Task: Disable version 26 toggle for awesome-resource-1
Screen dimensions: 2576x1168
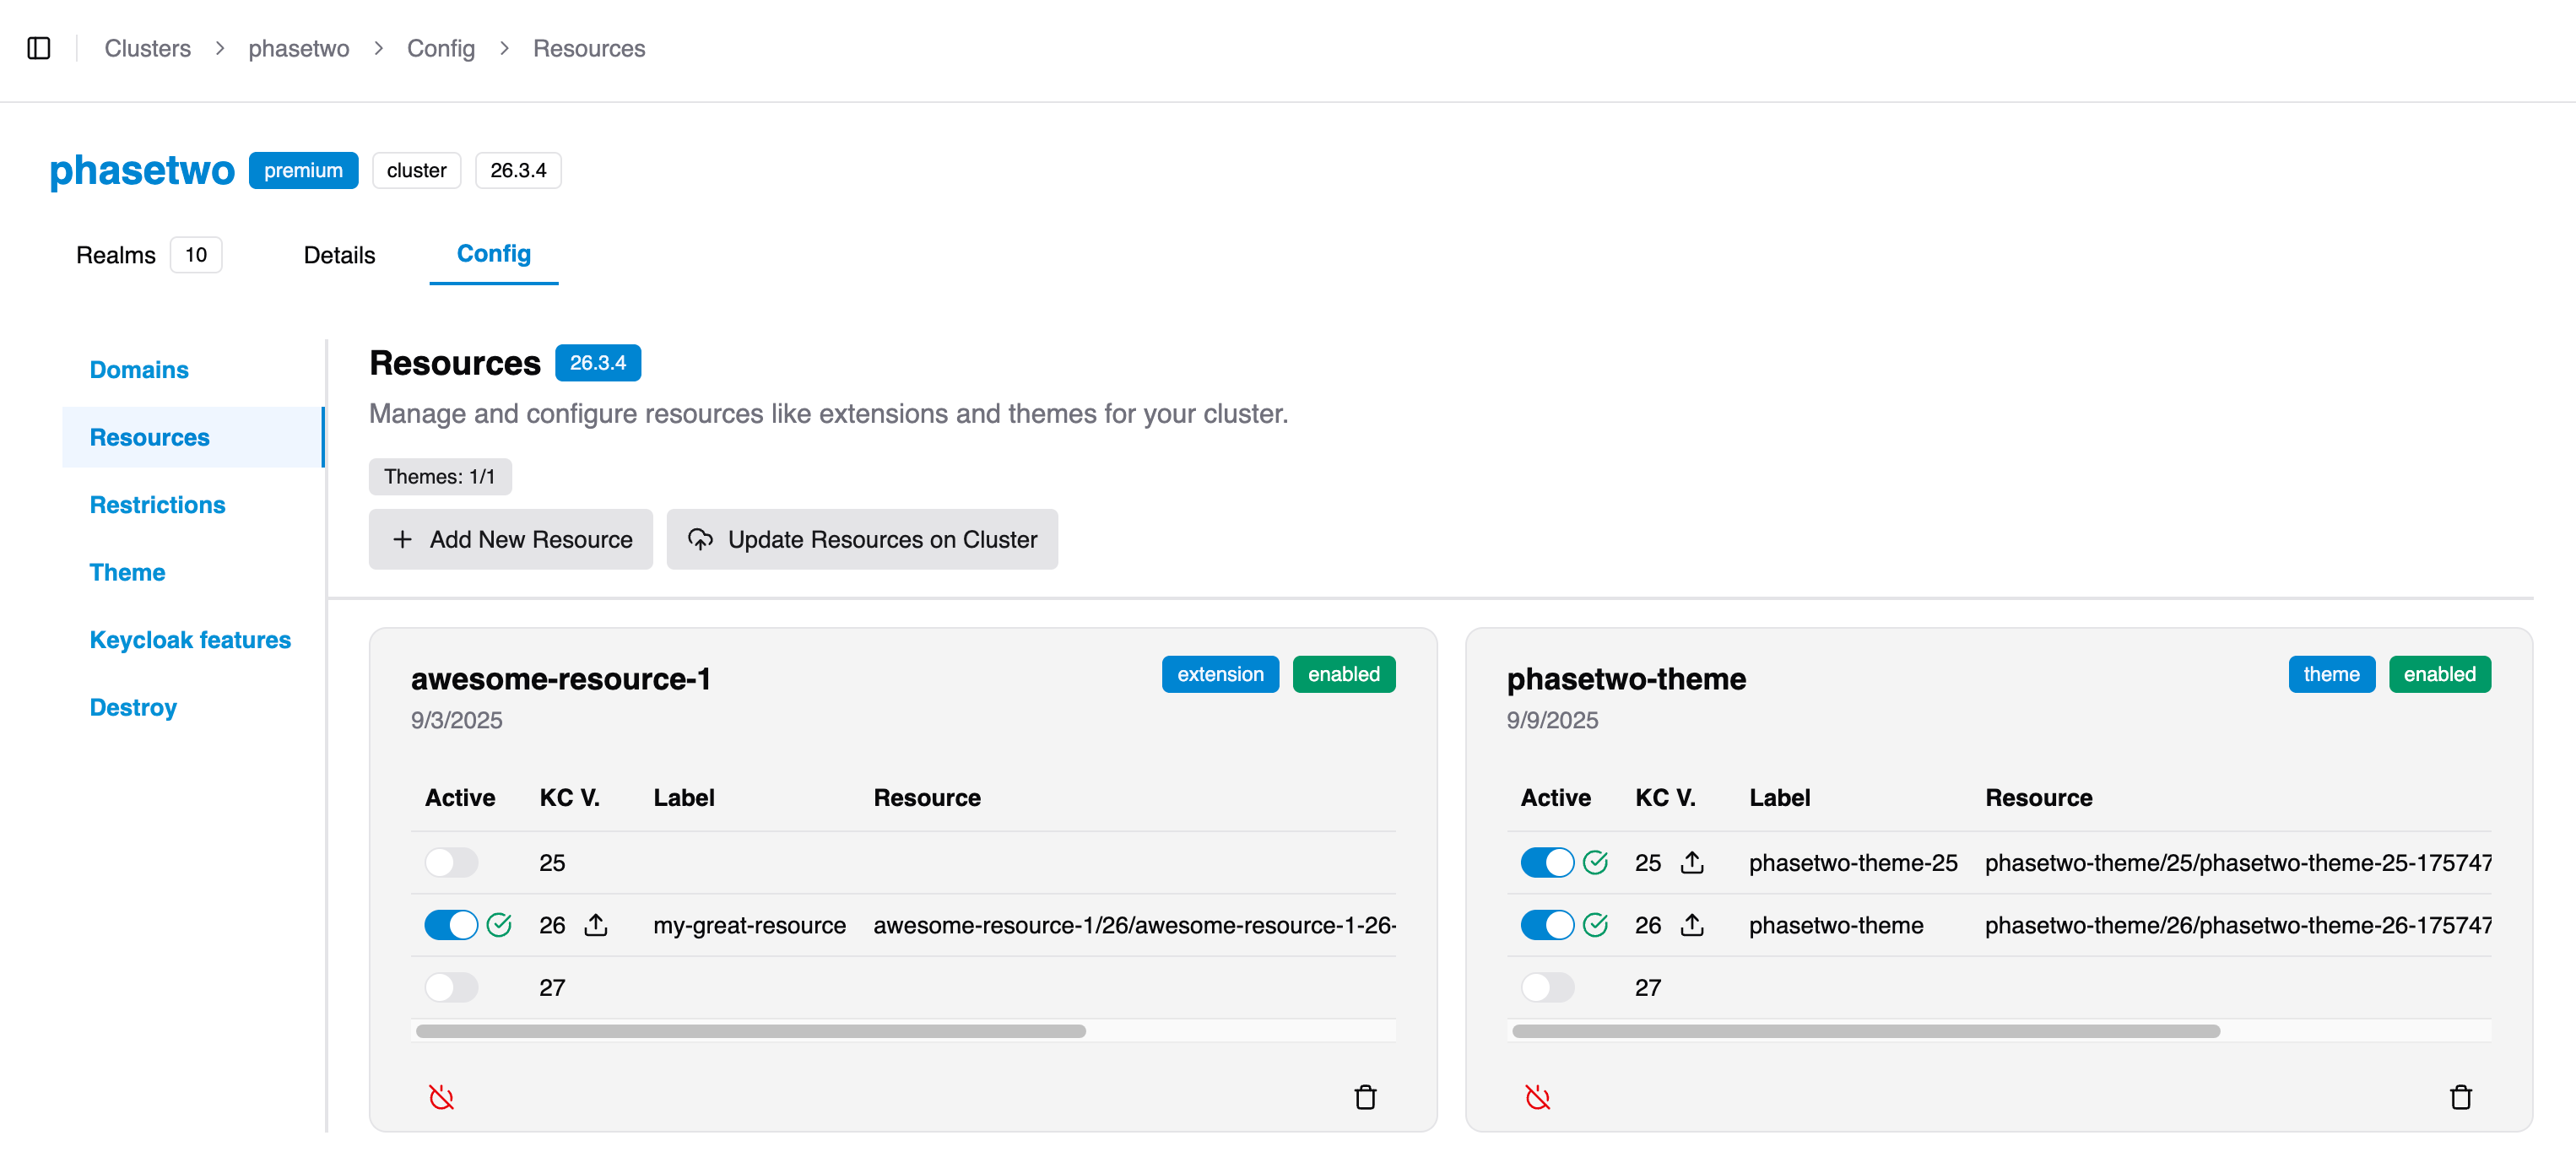Action: (x=451, y=924)
